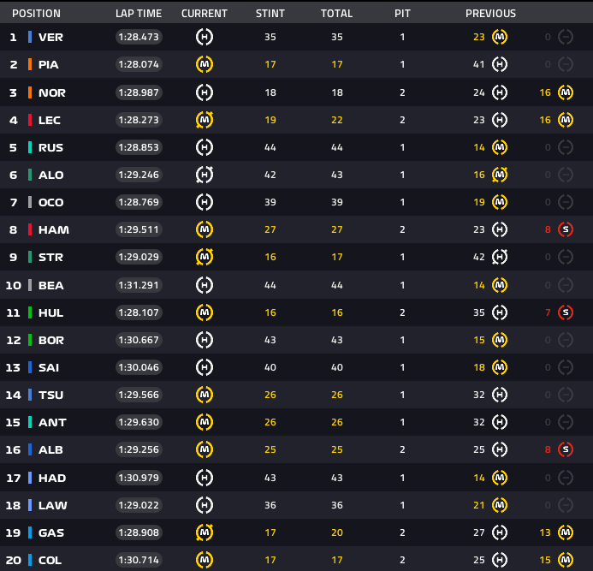Click VER's lap time 1:28.473
Screen dimensions: 593x571
click(x=139, y=38)
